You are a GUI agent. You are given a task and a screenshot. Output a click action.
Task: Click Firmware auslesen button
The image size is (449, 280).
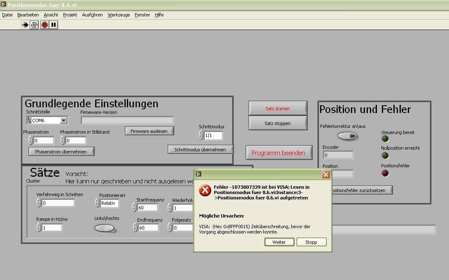[x=149, y=131]
